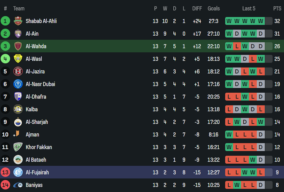Image resolution: width=284 pixels, height=192 pixels.
Task: Click the green rank 1 position badge
Action: click(5, 21)
